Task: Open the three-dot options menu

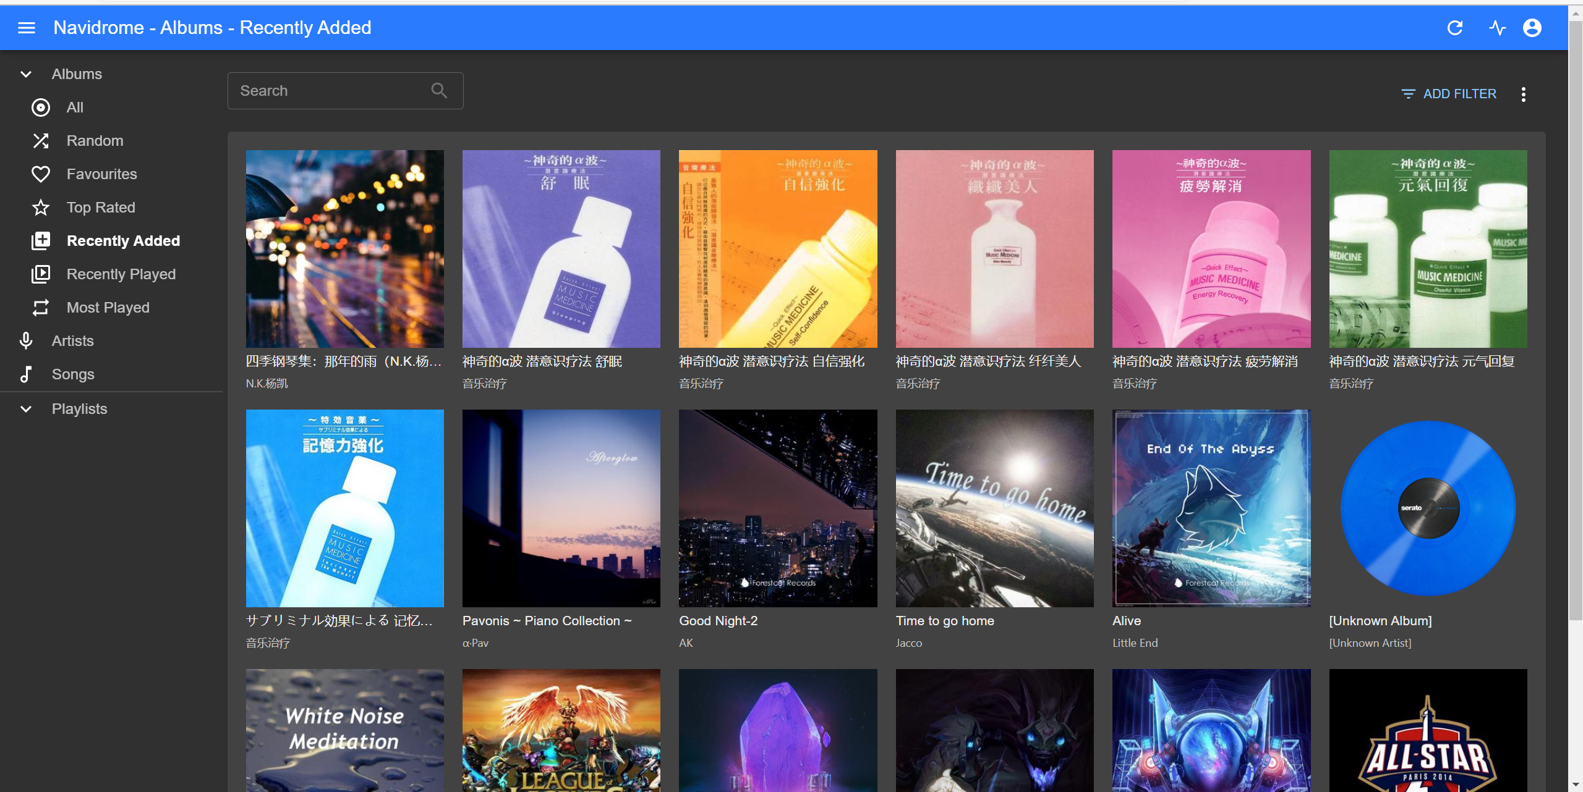Action: [1524, 94]
